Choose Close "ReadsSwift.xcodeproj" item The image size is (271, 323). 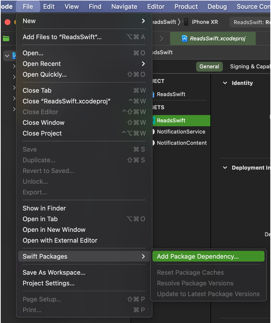(84, 101)
